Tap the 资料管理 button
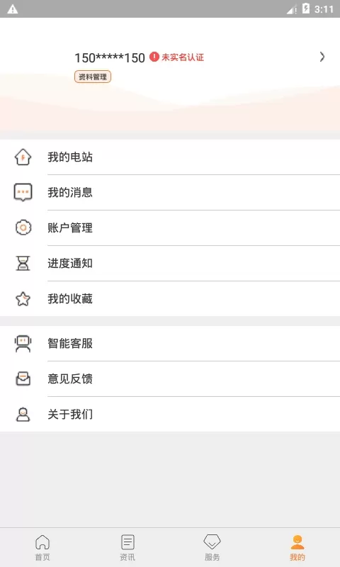This screenshot has height=567, width=340. 93,77
